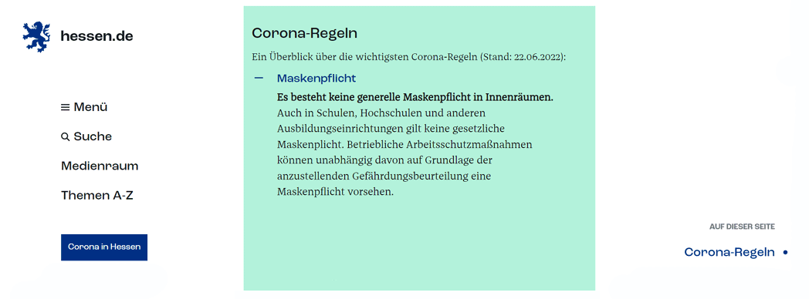This screenshot has width=809, height=299.
Task: Open Themen A-Z index
Action: [x=97, y=196]
